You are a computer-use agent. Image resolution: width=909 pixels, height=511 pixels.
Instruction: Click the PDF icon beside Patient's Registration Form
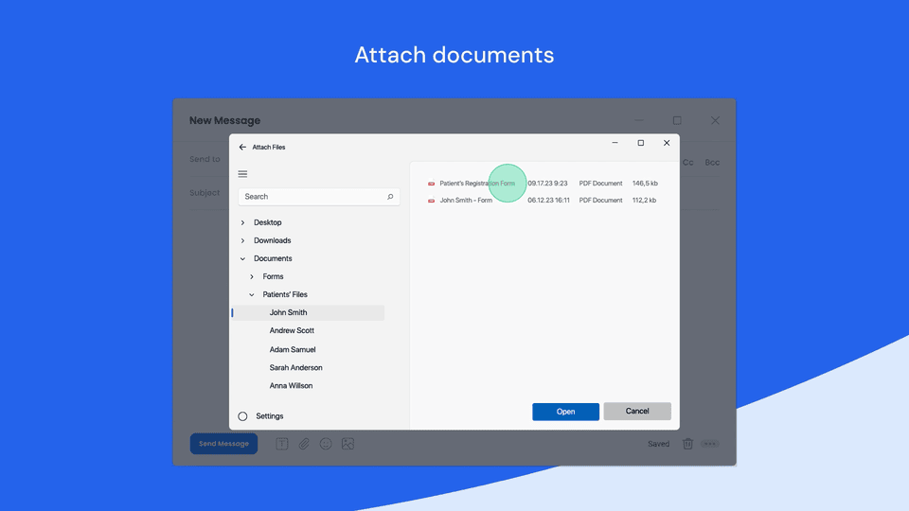click(432, 184)
